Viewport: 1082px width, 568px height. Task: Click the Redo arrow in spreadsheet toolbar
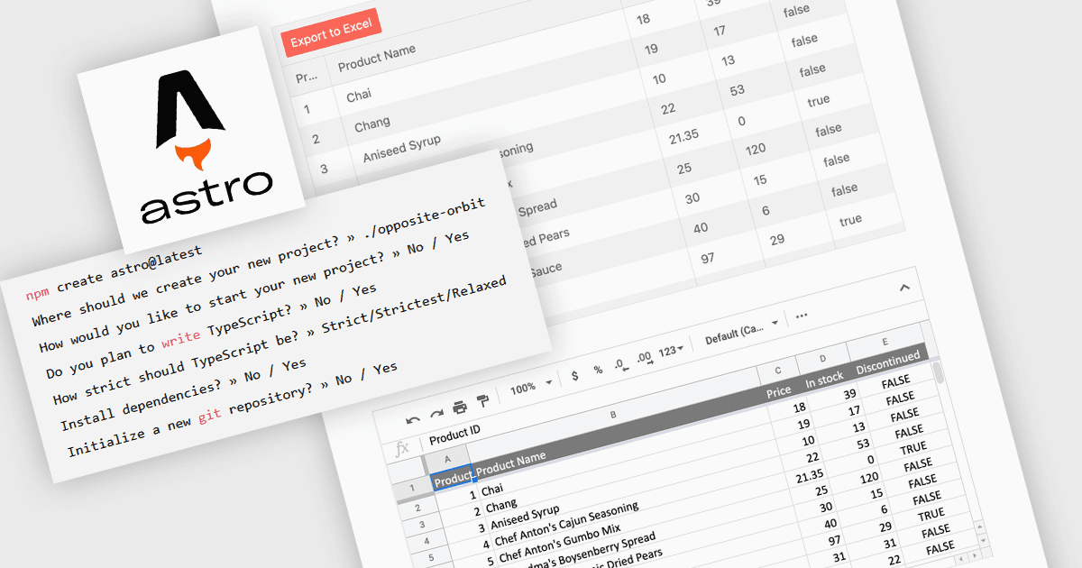click(x=436, y=413)
